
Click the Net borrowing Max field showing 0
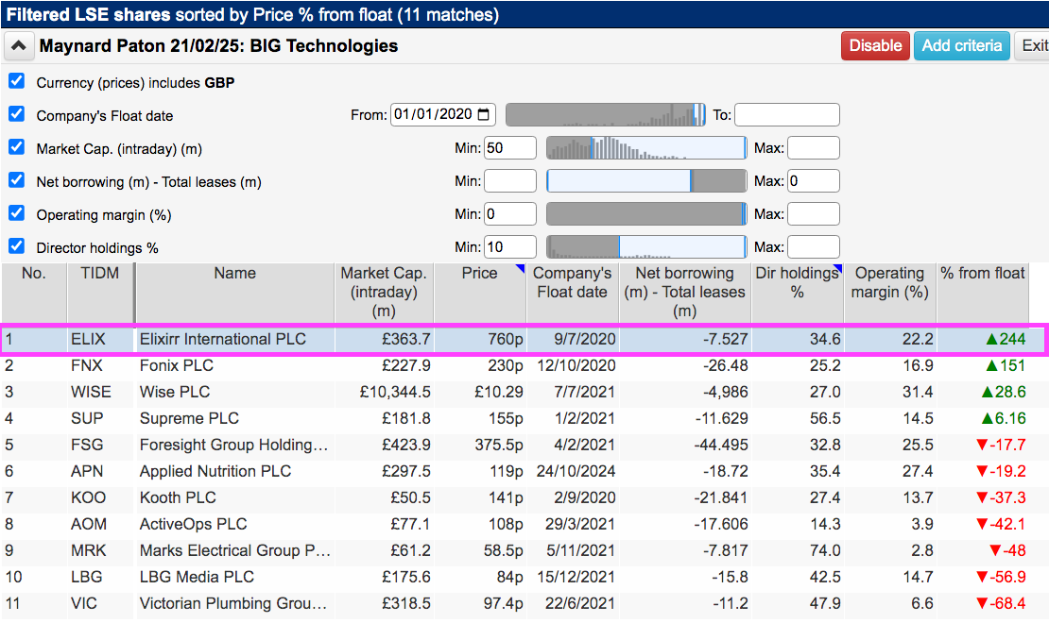point(814,181)
